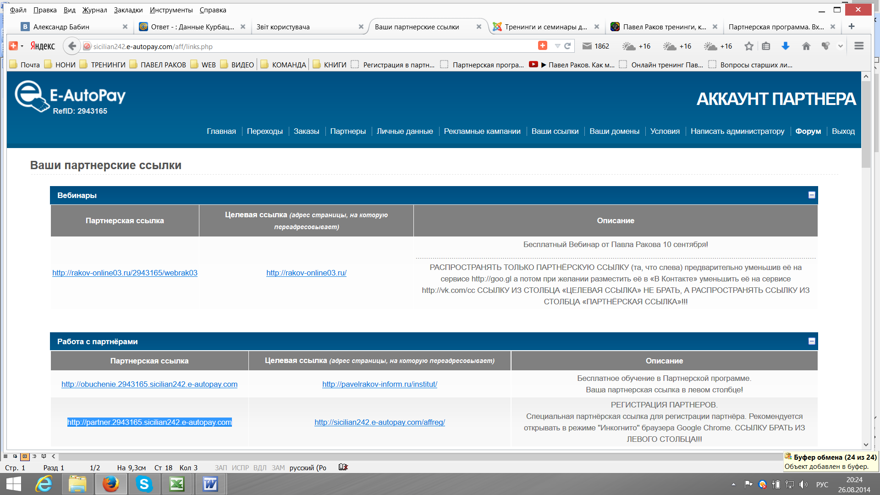Toggle ЗАМ overtype mode in status bar

click(x=278, y=467)
